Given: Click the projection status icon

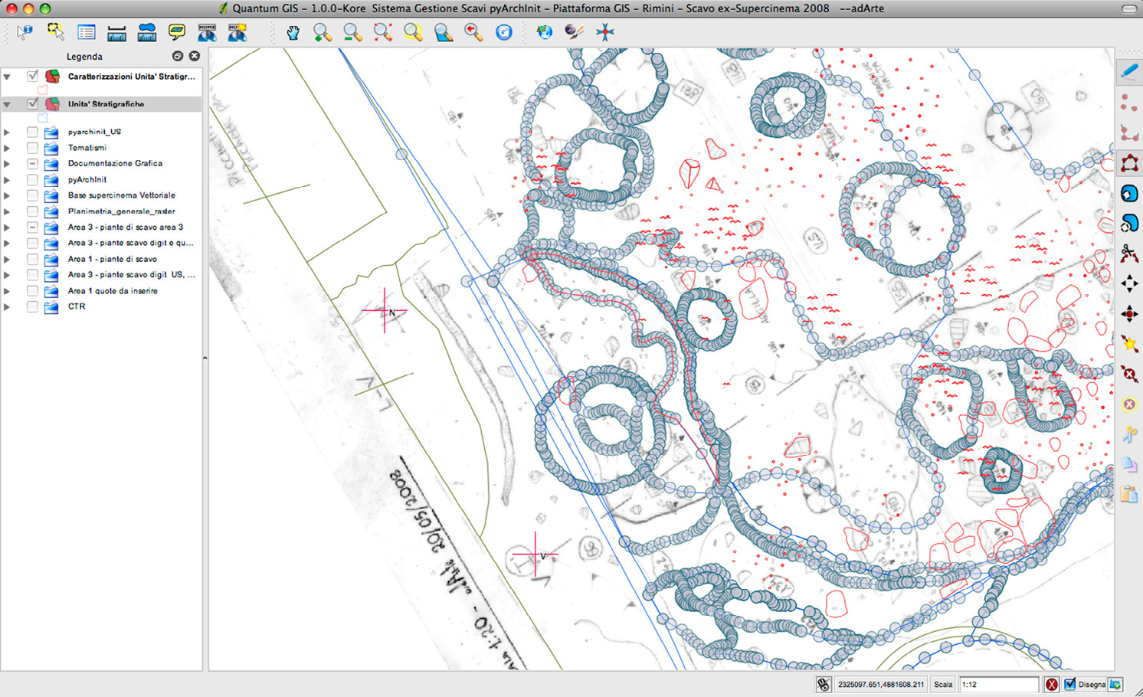Looking at the screenshot, I should (x=1115, y=684).
